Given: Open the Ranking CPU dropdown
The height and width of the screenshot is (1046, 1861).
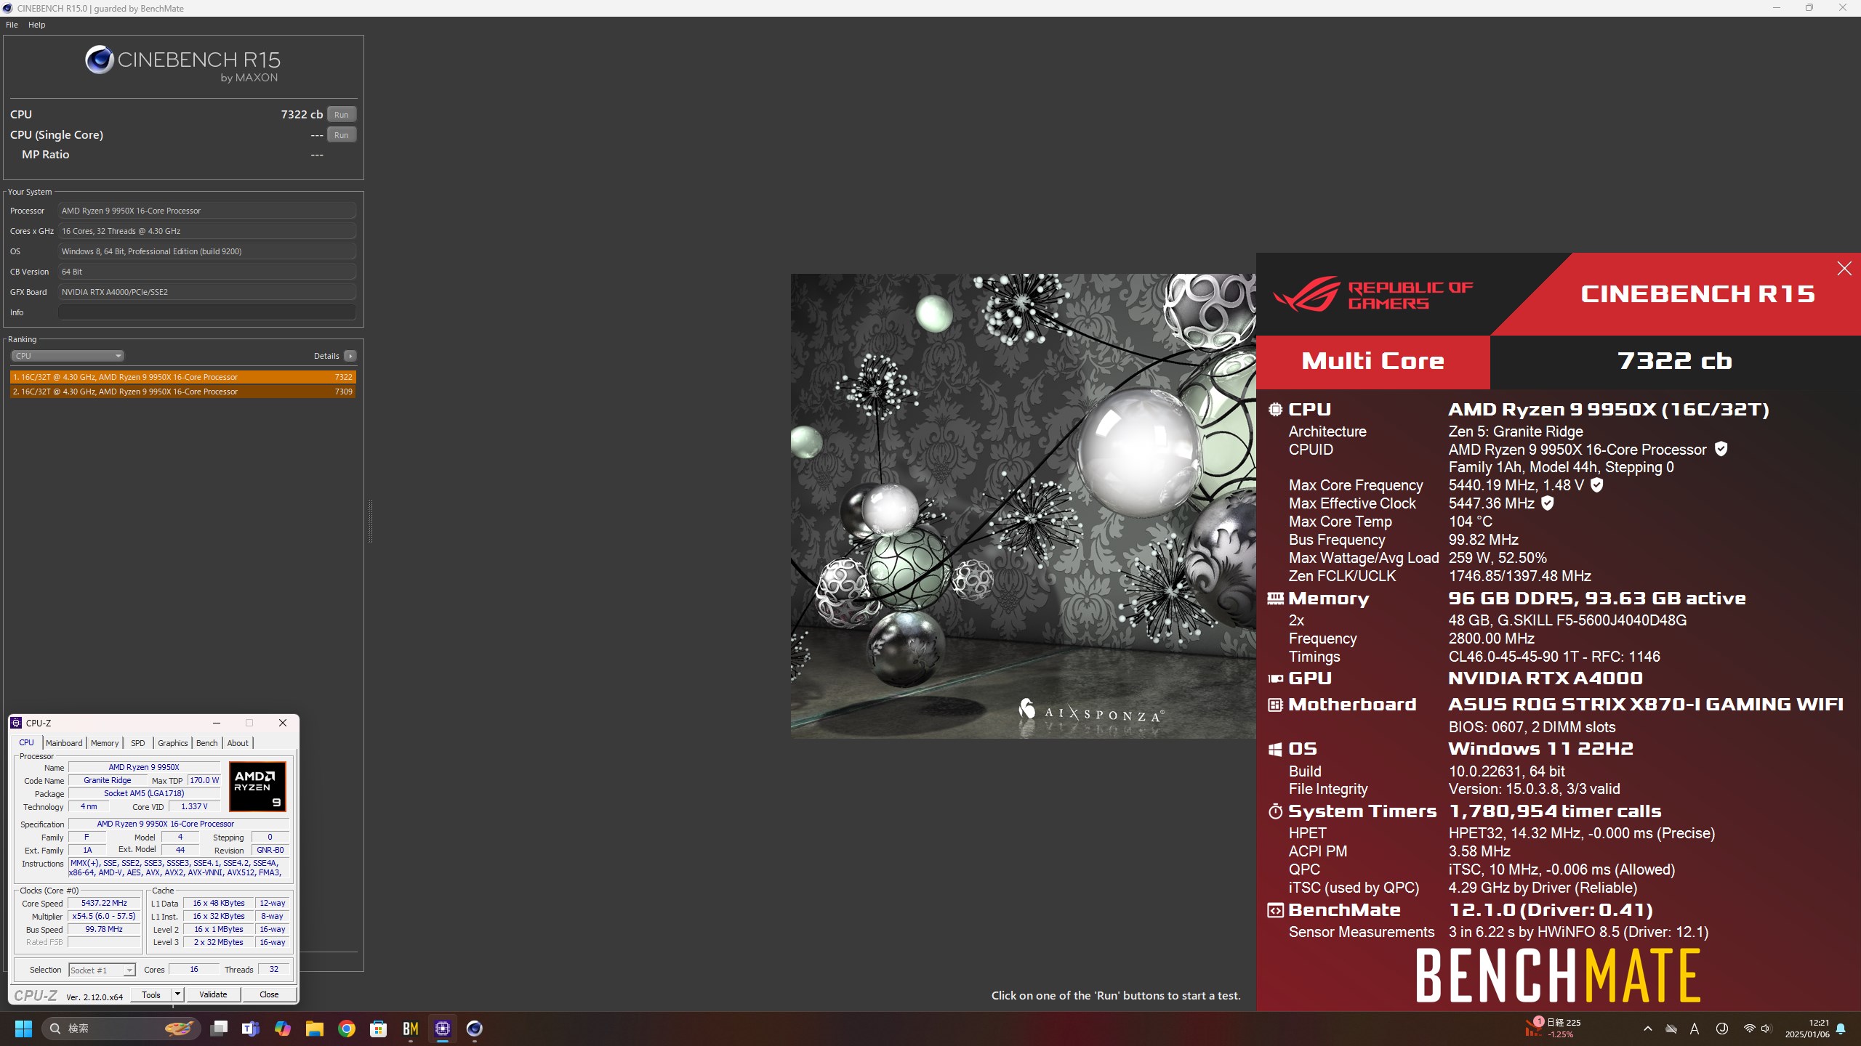Looking at the screenshot, I should [x=67, y=356].
